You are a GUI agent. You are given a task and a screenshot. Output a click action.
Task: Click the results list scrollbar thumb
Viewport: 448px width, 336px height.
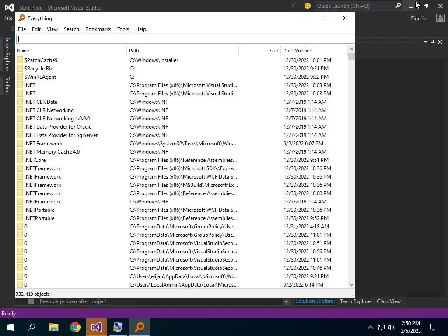[x=351, y=56]
